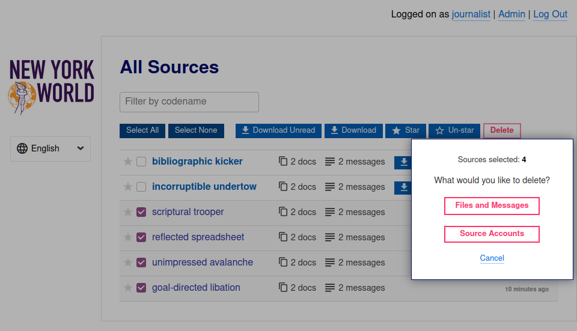577x331 pixels.
Task: Focus the Filter by codename field
Action: pyautogui.click(x=189, y=102)
